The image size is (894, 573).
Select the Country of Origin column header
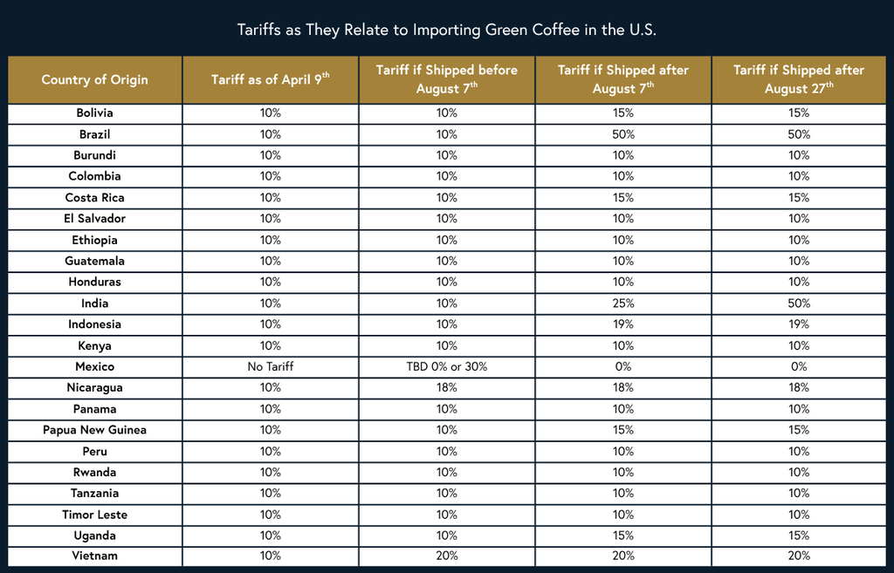tap(94, 79)
